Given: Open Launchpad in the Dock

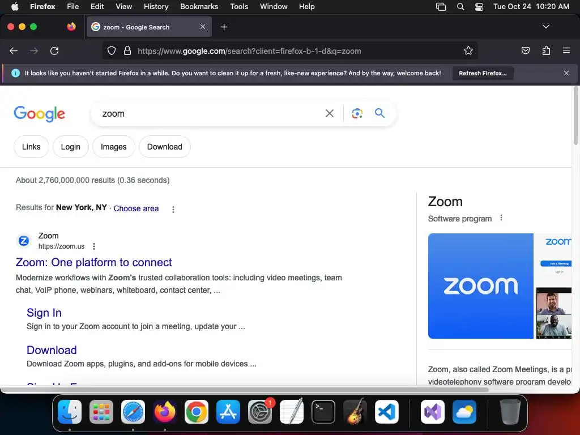Looking at the screenshot, I should tap(101, 412).
